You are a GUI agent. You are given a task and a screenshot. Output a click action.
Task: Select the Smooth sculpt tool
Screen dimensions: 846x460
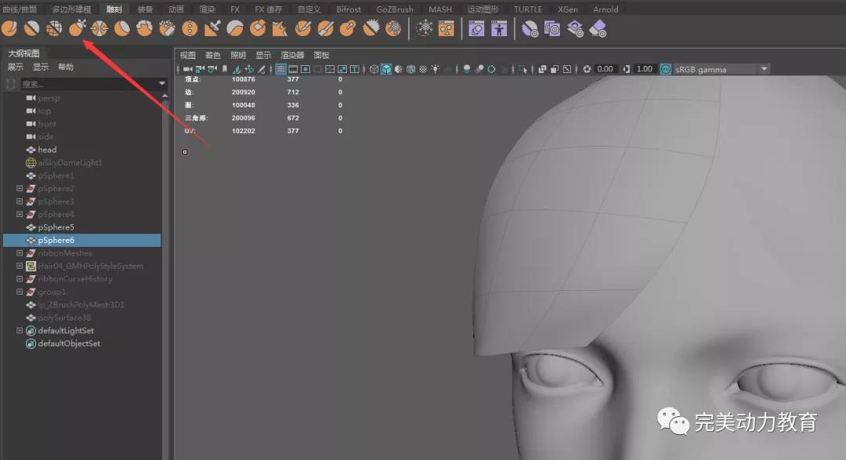31,29
